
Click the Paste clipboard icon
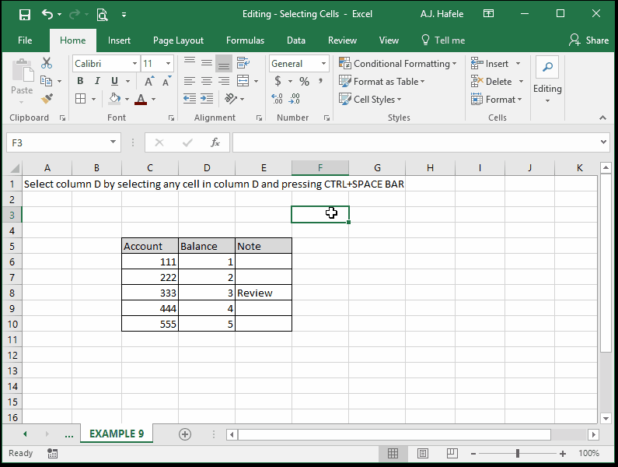tap(22, 72)
